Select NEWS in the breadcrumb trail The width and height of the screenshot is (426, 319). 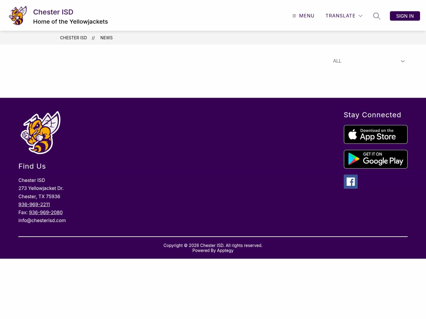pos(106,38)
